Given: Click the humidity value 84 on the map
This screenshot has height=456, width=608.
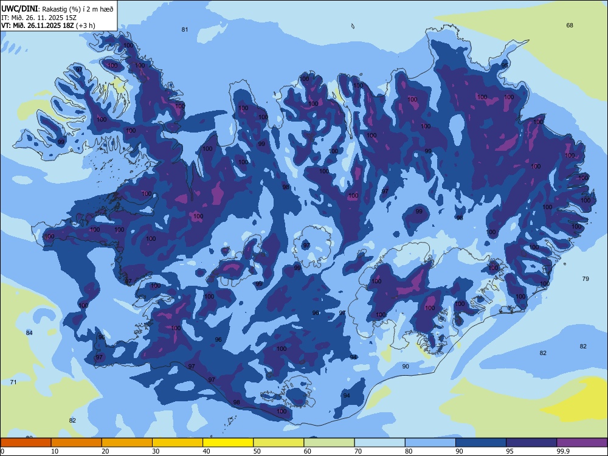Looking at the screenshot, I should point(29,333).
